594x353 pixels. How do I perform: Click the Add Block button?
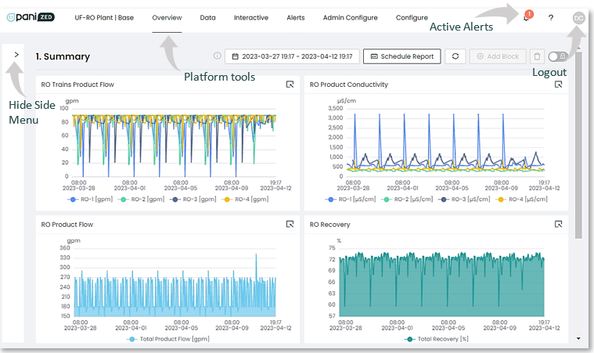pos(498,56)
